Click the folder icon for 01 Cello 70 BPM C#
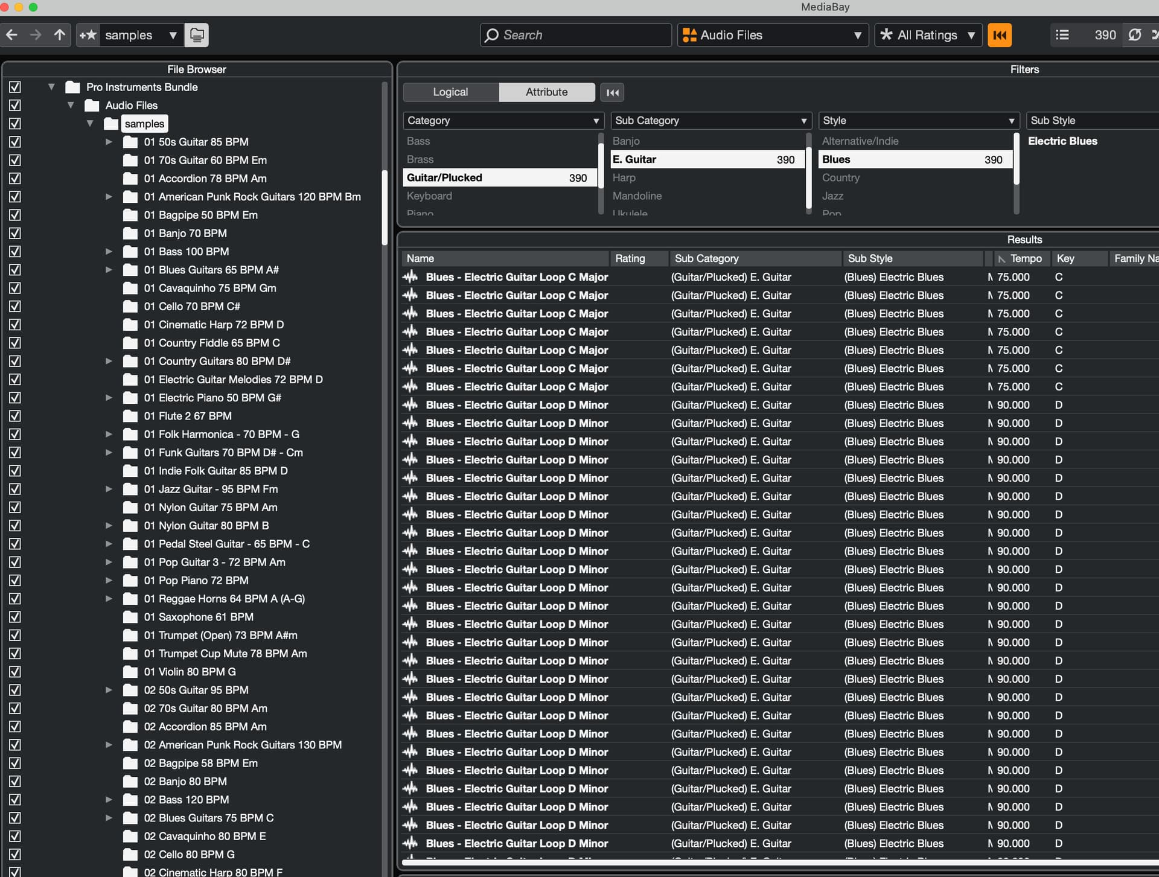1159x877 pixels. pos(130,307)
